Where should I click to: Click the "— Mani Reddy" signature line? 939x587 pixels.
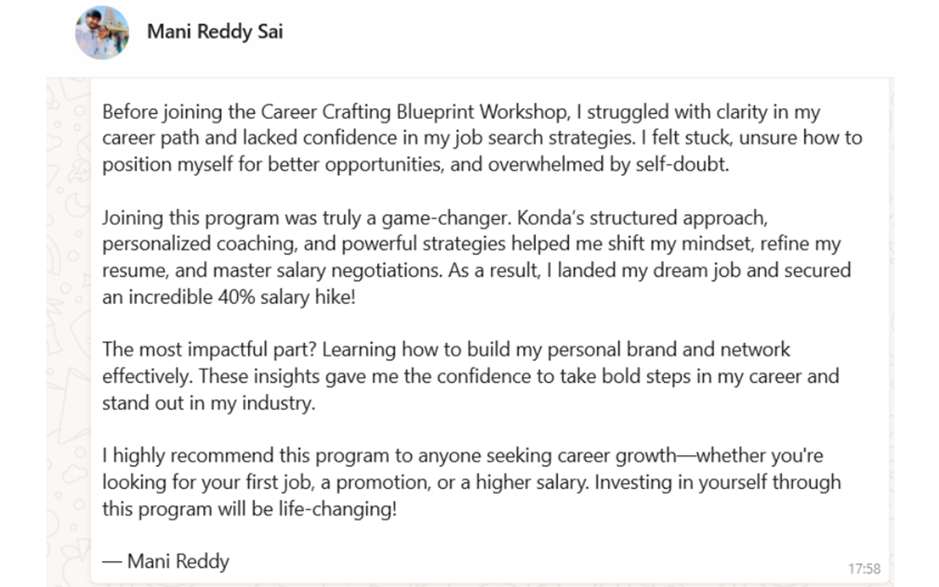coord(166,561)
